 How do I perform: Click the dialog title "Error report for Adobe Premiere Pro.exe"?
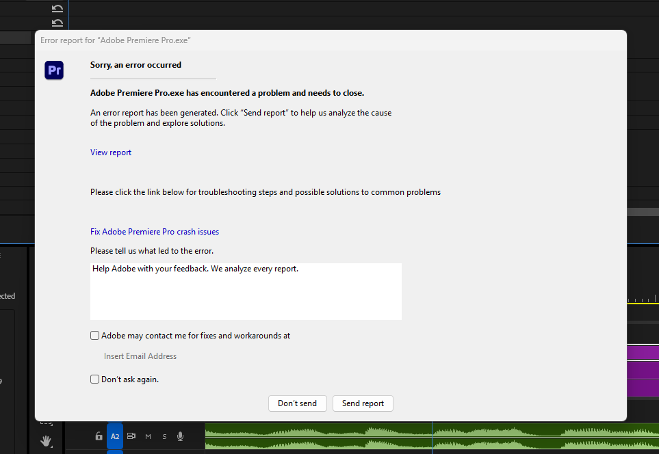[116, 40]
